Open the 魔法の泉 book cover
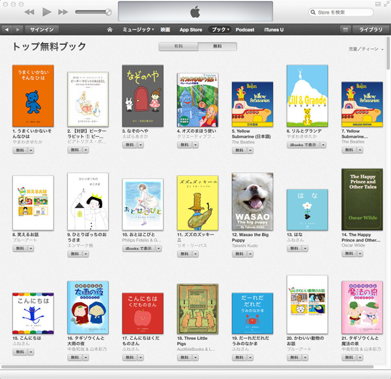391x379 pixels. (362, 307)
